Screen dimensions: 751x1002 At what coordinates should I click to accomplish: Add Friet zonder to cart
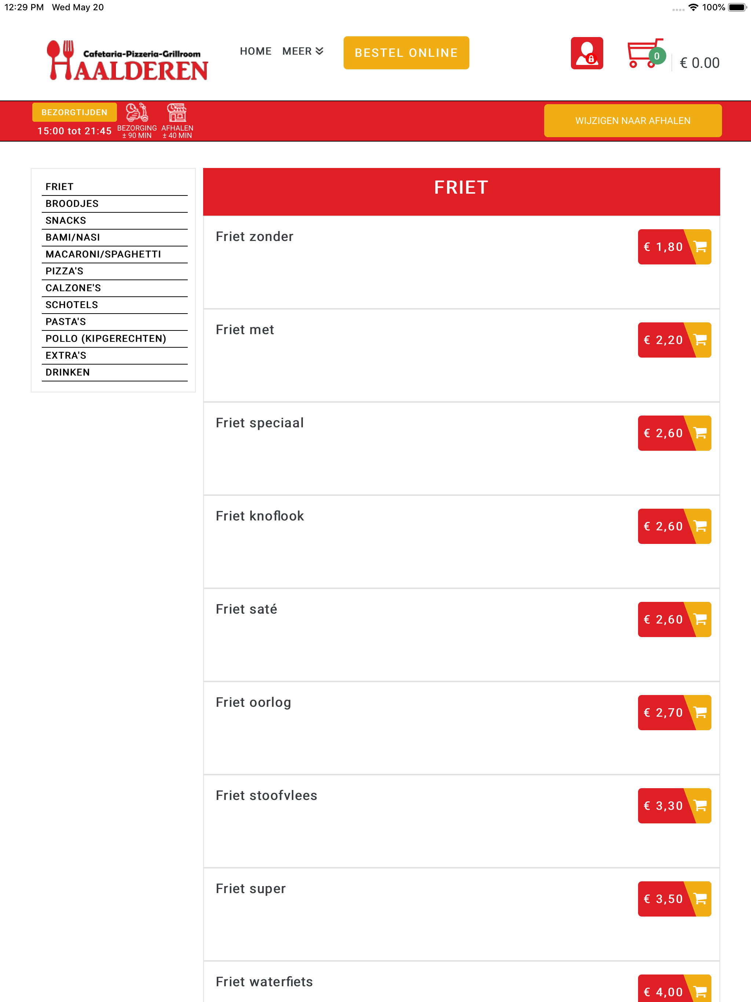[674, 247]
